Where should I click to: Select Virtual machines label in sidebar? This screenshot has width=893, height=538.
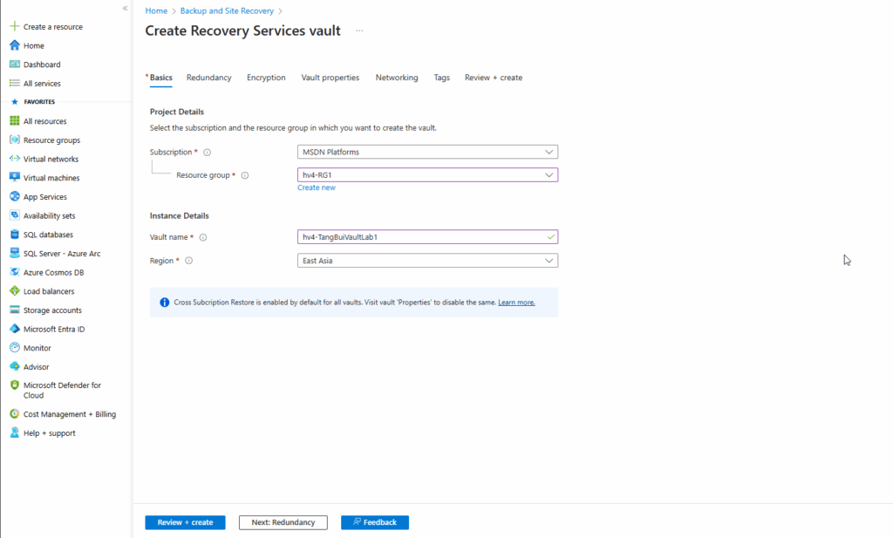[51, 178]
